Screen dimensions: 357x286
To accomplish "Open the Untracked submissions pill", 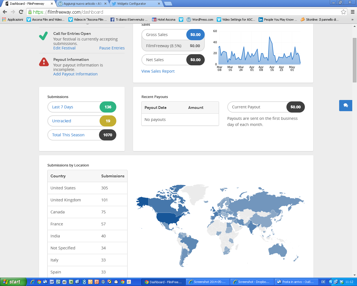I will click(x=62, y=121).
